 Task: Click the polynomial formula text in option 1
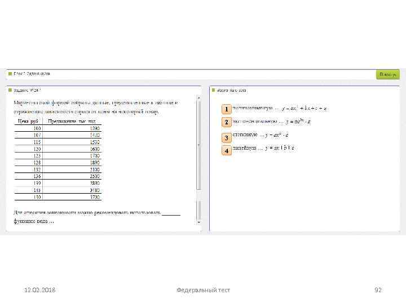point(304,109)
